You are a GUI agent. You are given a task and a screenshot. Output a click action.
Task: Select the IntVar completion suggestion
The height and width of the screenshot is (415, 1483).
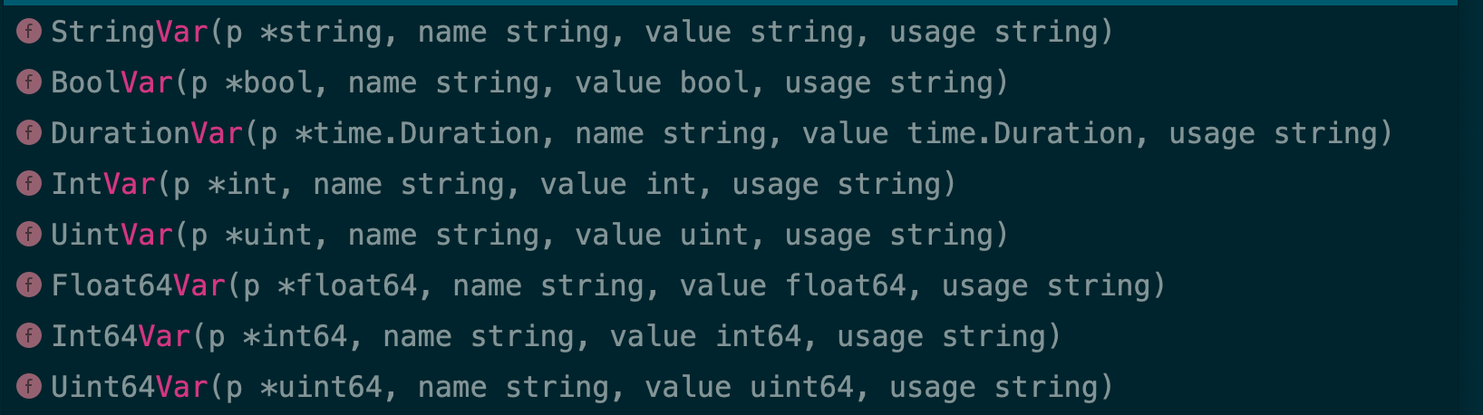[x=103, y=184]
